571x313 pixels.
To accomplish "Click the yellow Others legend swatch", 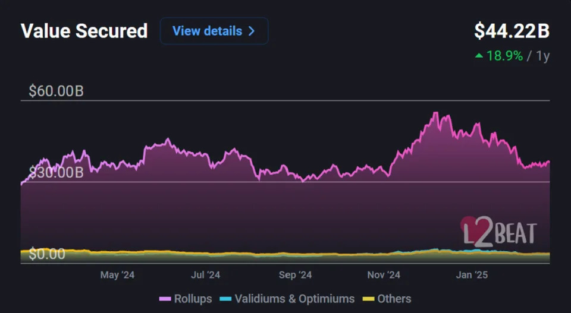I will click(369, 299).
